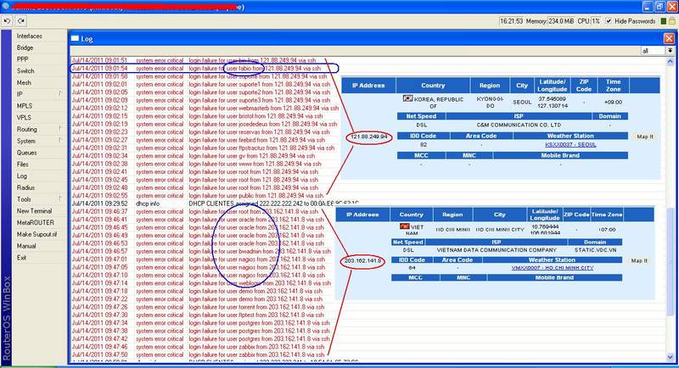679x368 pixels.
Task: Select the 09:02:19 login failure josededeus row
Action: [205, 124]
